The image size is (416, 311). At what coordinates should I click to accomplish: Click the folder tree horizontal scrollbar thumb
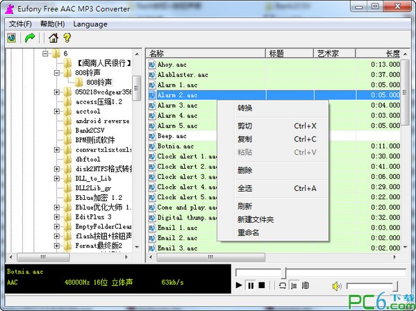tap(43, 257)
